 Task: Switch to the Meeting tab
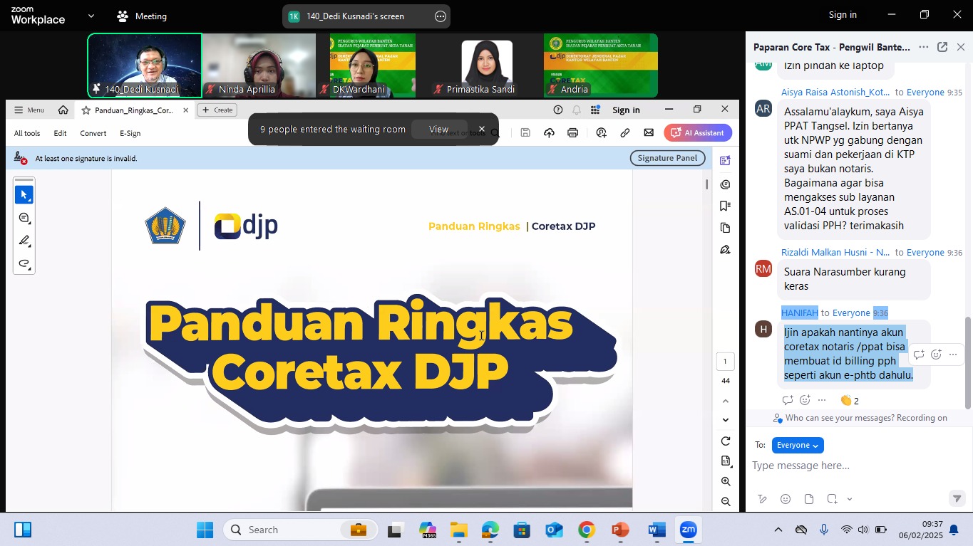click(x=142, y=16)
